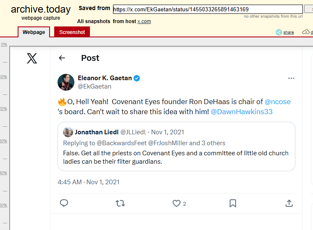Like the post with heart icon
Screen dimensions: 313x230
pyautogui.click(x=176, y=203)
